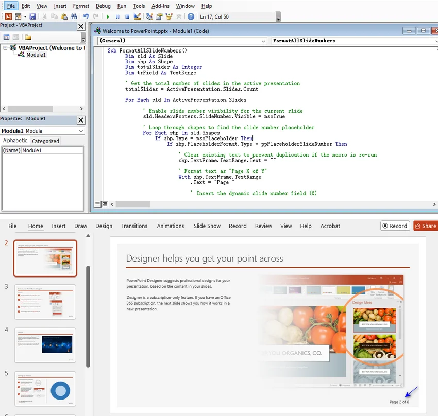Open the Project panel toolbar overflow arrow
This screenshot has height=416, width=438.
[x=83, y=38]
